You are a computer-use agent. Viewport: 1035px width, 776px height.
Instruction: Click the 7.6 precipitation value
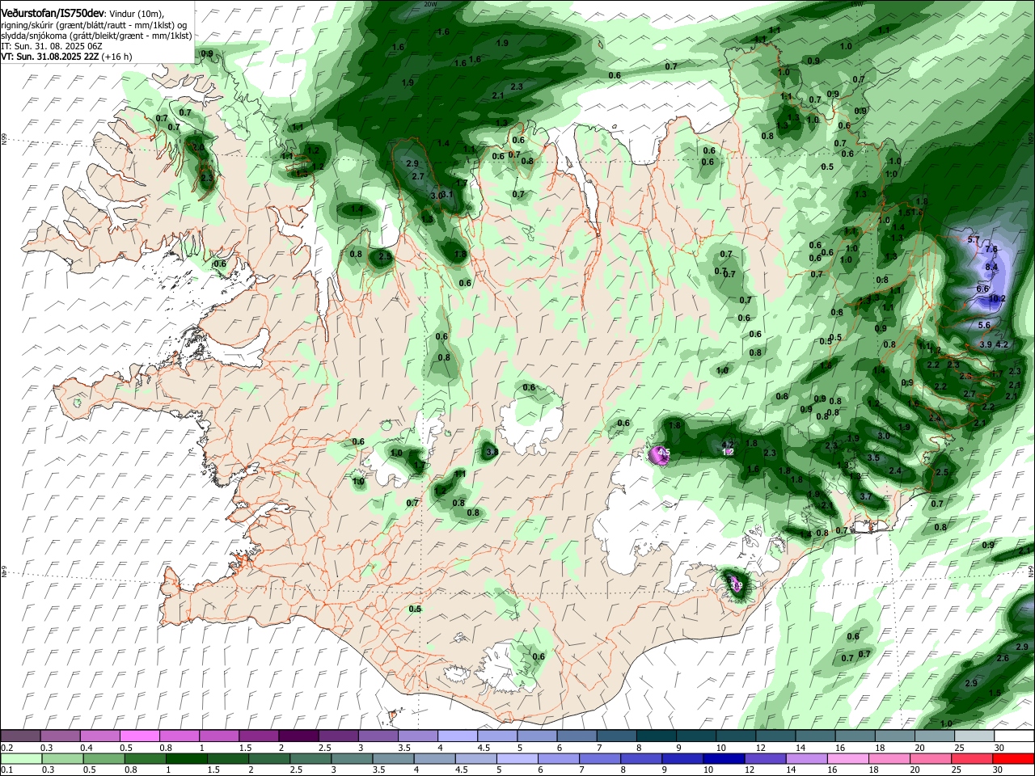click(991, 250)
